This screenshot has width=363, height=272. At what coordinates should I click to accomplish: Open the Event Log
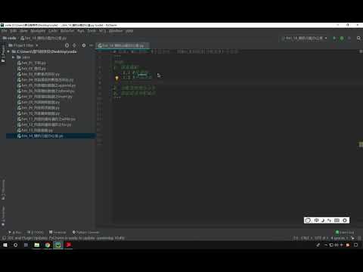pos(345,232)
